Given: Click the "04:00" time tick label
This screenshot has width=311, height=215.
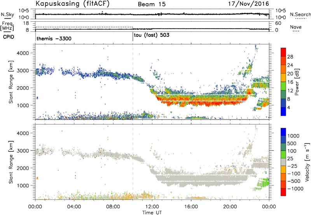Looking at the screenshot, I should (74, 207).
